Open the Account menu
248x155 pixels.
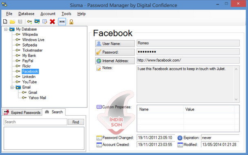48,14
